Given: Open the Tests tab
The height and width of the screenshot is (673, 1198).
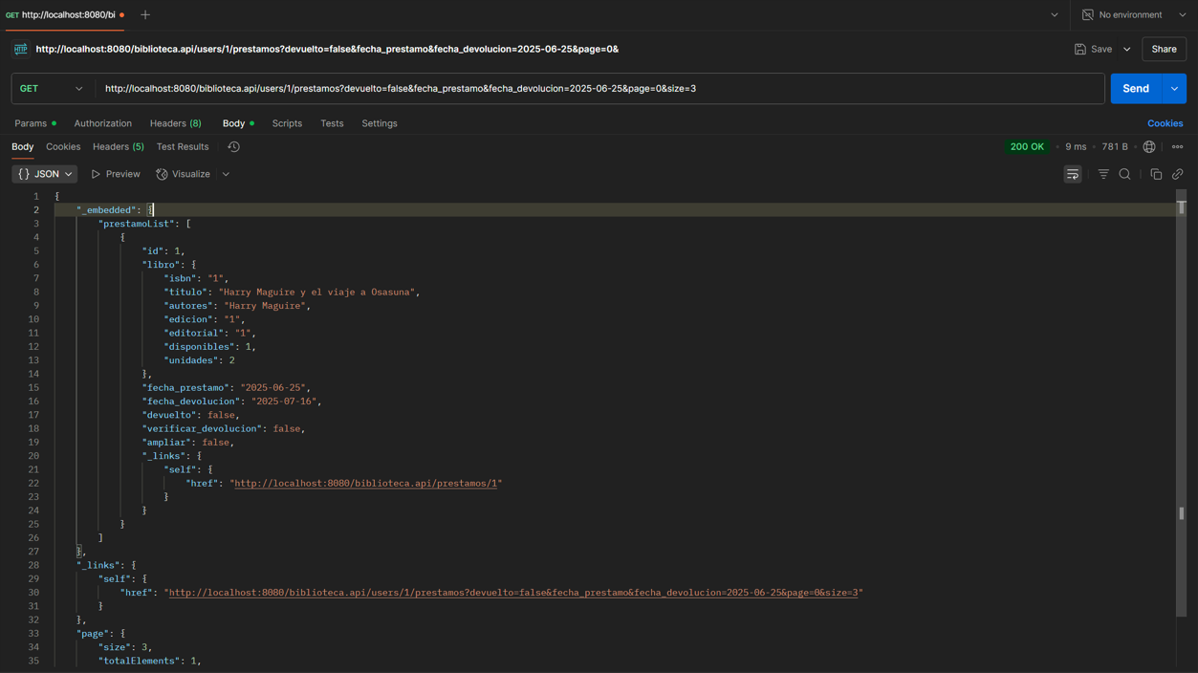Looking at the screenshot, I should 332,123.
